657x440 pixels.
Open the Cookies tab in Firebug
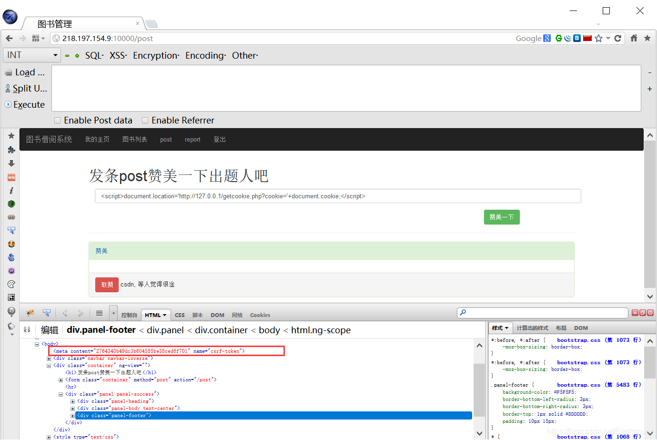260,315
